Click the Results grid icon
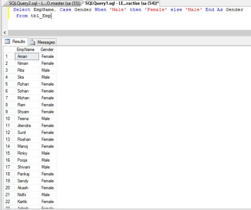The image size is (251, 210). coord(7,41)
